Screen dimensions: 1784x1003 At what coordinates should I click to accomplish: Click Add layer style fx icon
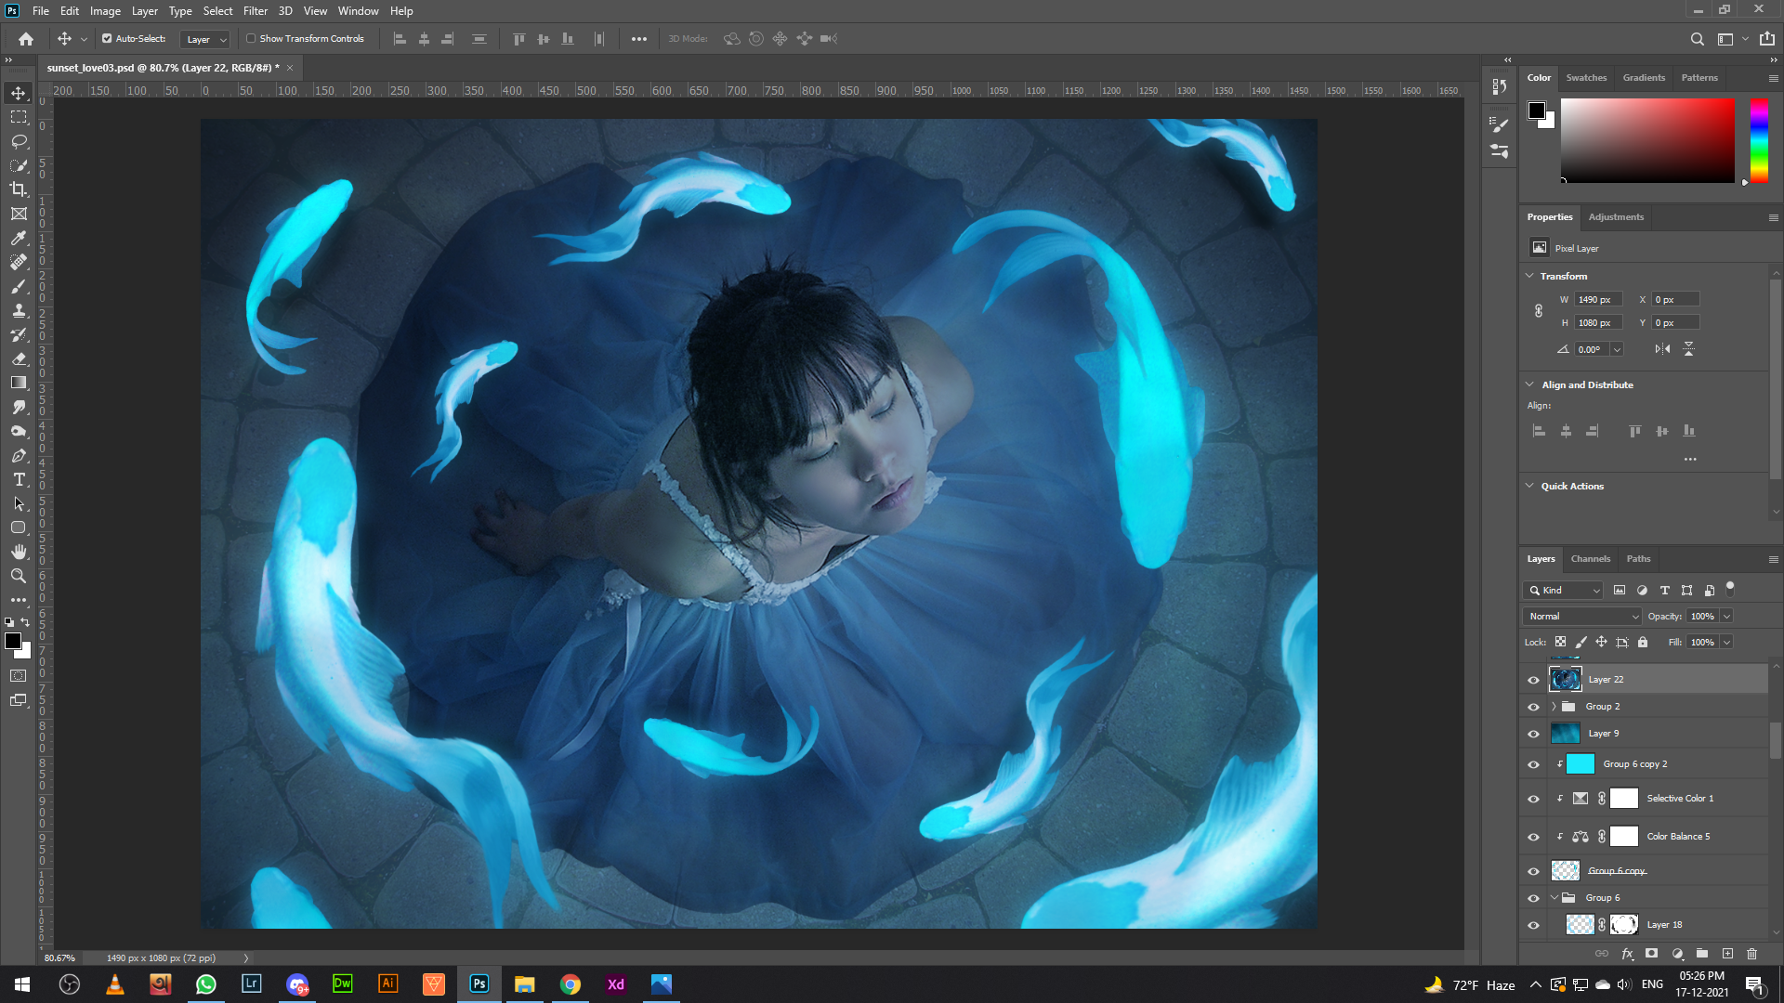(1627, 953)
